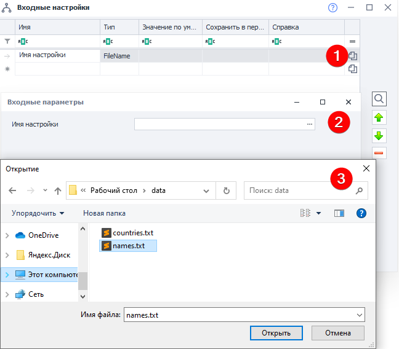Open the blue help icon in Открытие dialog
399x349 pixels.
361,213
